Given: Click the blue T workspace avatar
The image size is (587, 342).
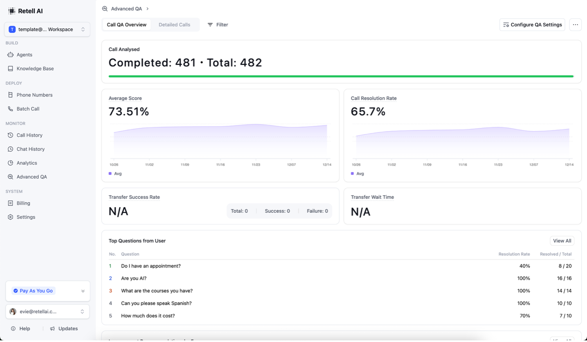Looking at the screenshot, I should [x=12, y=29].
